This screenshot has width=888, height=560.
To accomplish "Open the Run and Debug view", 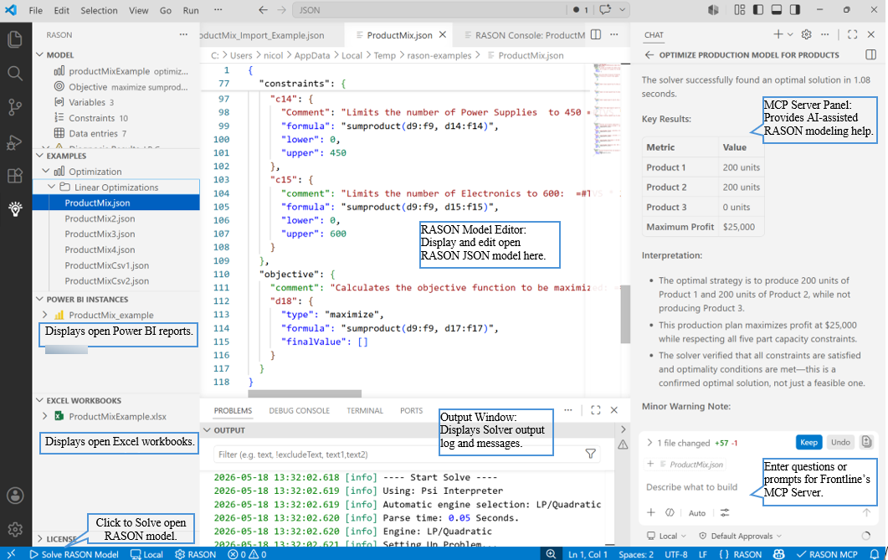I will coord(15,141).
